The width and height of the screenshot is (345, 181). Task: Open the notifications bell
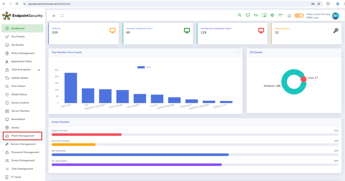click(289, 15)
